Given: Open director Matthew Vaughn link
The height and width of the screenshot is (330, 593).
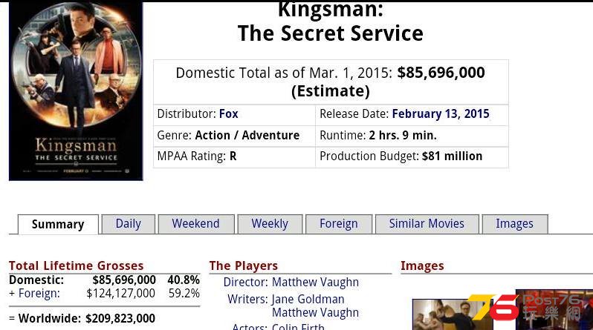Looking at the screenshot, I should coord(315,282).
